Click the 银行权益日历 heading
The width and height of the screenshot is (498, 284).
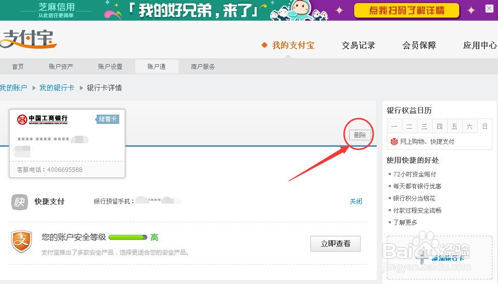pos(409,111)
